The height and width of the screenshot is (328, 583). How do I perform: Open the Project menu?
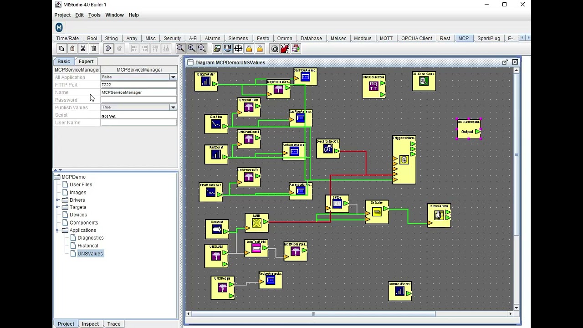[62, 15]
